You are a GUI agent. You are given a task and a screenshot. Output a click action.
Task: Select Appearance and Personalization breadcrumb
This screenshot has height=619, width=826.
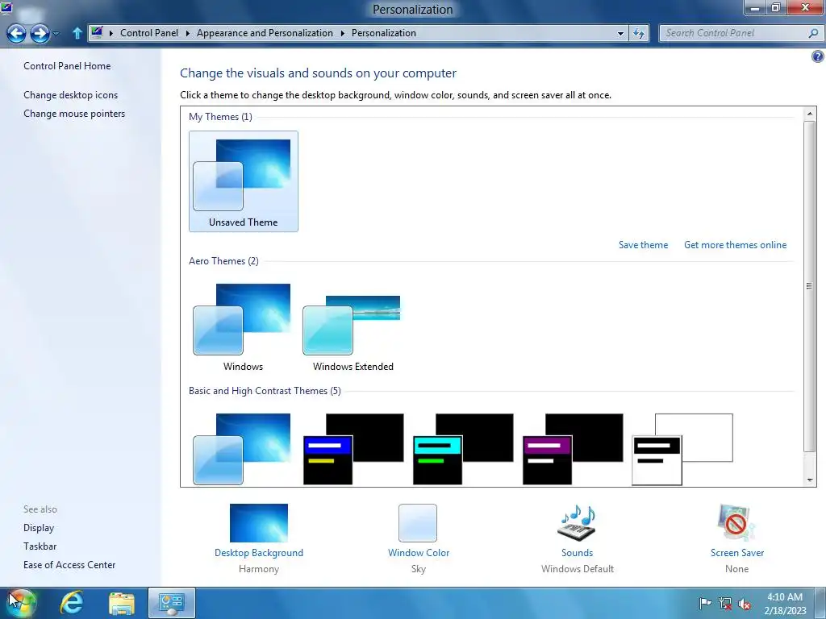[265, 32]
